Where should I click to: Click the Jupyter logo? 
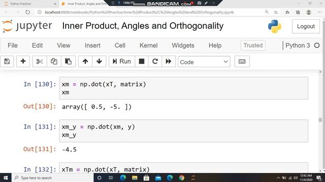[x=27, y=26]
